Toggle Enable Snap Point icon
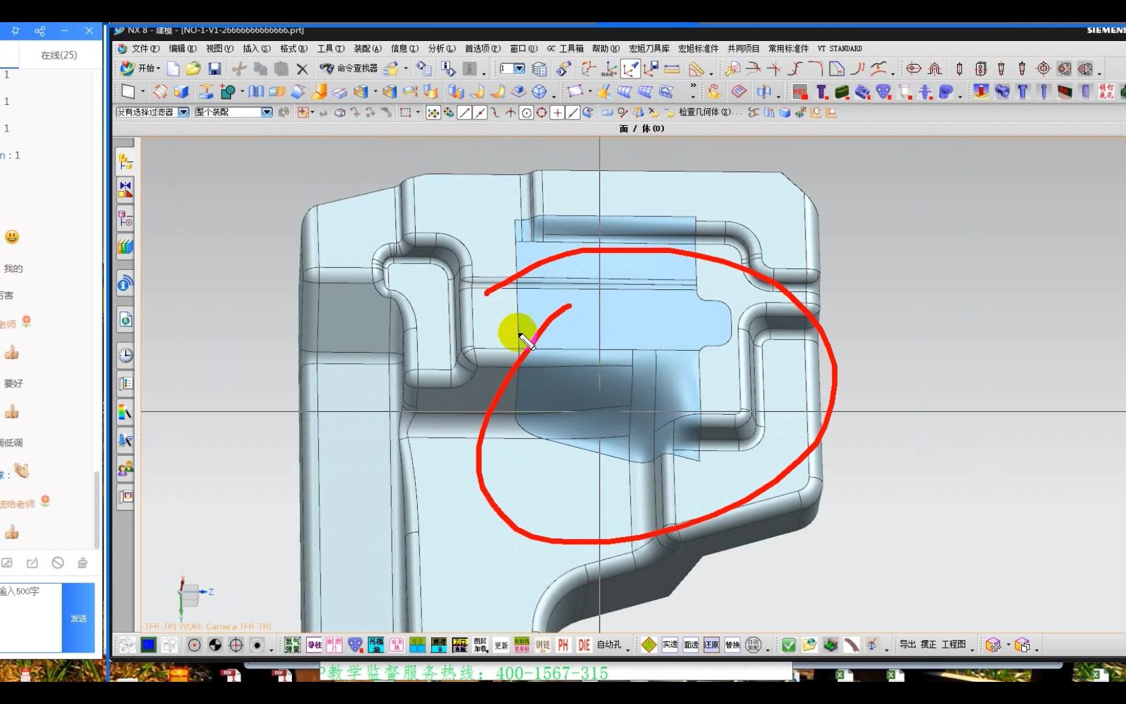This screenshot has width=1126, height=704. (x=433, y=113)
